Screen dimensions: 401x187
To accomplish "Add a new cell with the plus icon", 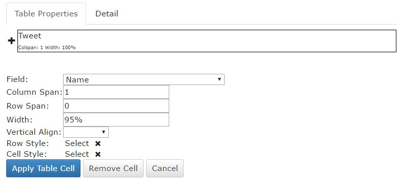I will pos(11,40).
